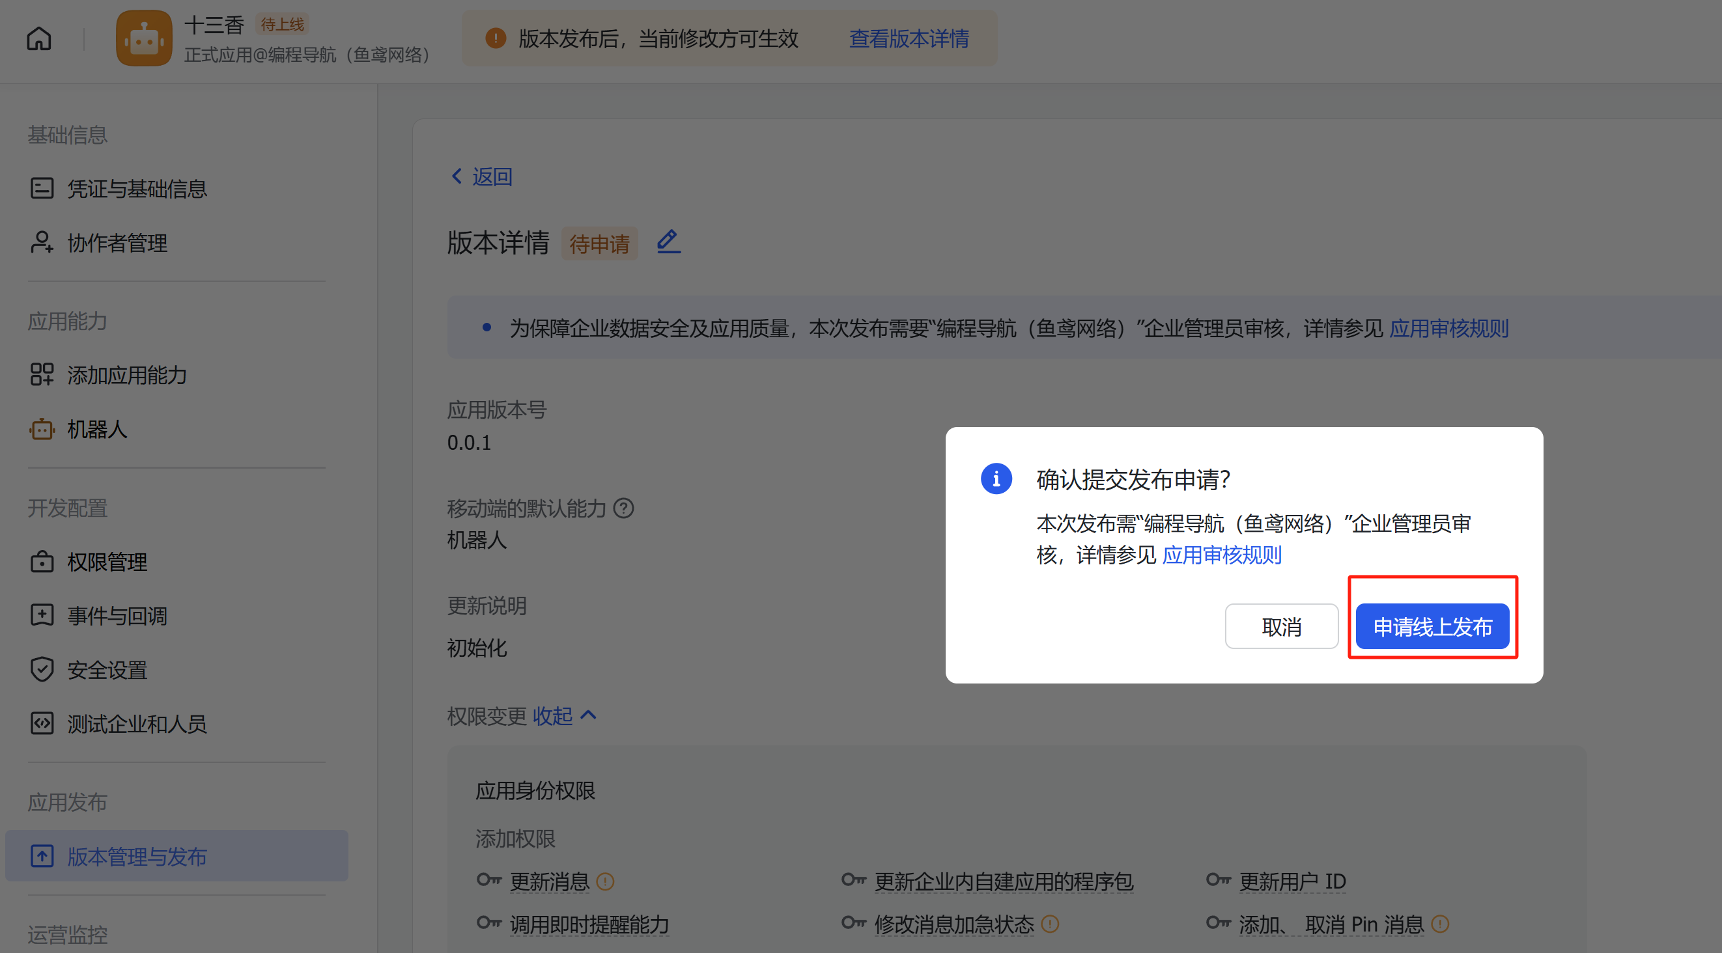This screenshot has height=953, width=1722.
Task: Select 添加应用能力 from sidebar
Action: pyautogui.click(x=126, y=375)
